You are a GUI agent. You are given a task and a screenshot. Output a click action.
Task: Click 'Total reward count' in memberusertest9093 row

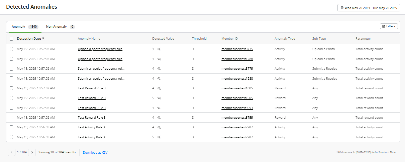[x=369, y=108]
